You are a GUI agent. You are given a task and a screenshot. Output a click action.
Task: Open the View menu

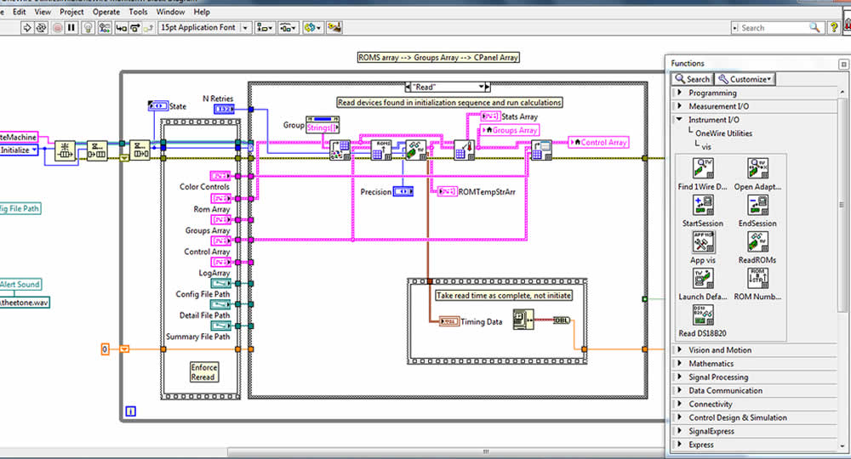[x=43, y=11]
